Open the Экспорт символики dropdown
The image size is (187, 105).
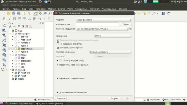tap(110, 52)
